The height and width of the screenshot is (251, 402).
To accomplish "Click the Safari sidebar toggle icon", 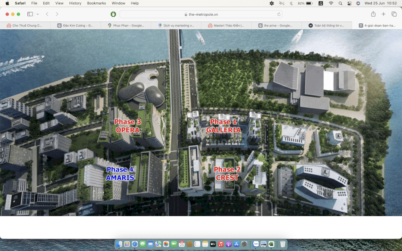I will 30,14.
